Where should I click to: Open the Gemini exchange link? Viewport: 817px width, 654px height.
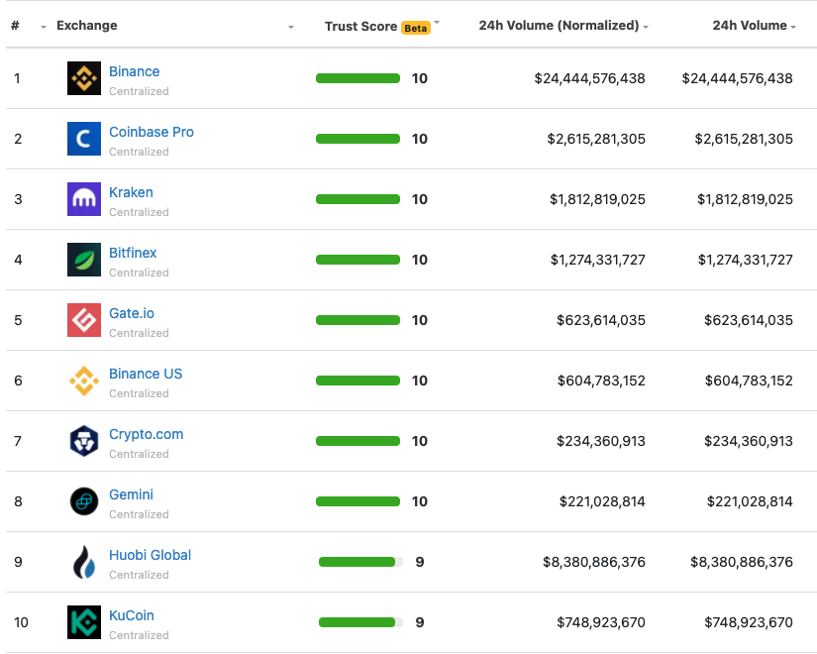click(131, 494)
